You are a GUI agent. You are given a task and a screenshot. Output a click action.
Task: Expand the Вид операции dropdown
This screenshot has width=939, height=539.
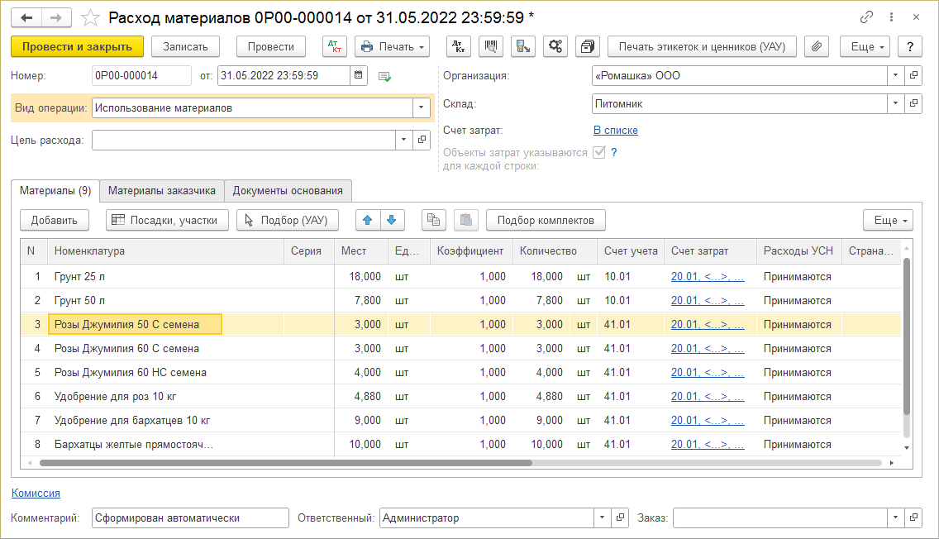tap(421, 107)
